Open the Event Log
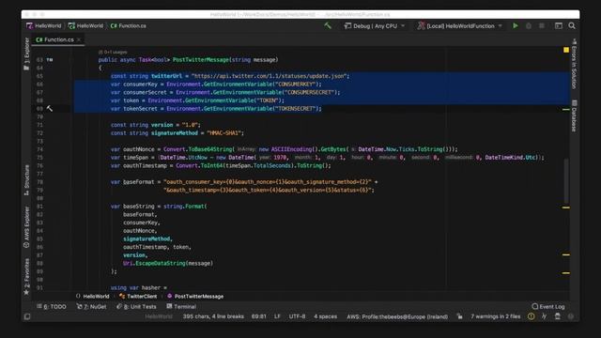 [x=548, y=307]
